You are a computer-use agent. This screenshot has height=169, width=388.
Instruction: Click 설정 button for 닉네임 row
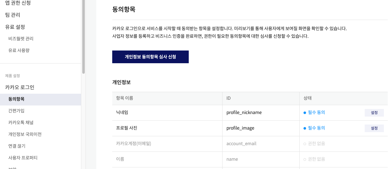[x=374, y=113]
